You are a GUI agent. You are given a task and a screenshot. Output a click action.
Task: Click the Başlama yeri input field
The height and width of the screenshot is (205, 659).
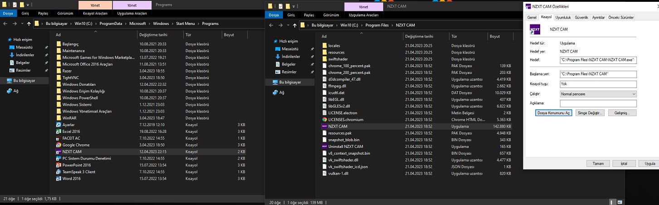[x=598, y=74]
